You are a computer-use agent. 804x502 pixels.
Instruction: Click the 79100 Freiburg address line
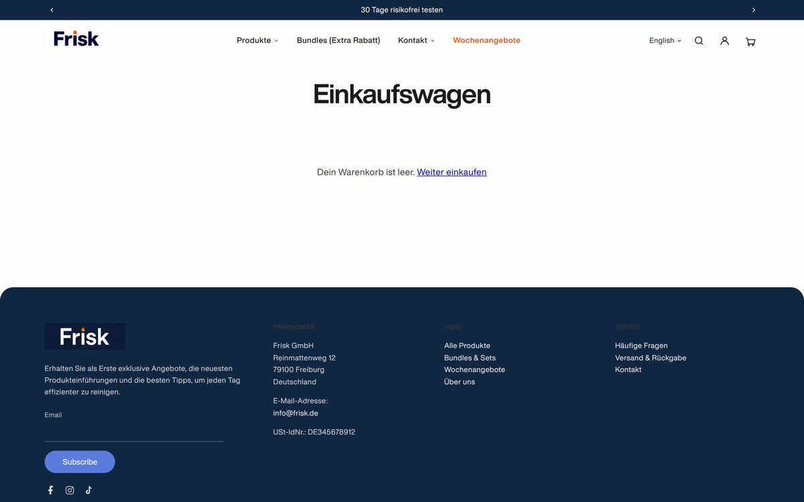[x=299, y=369]
